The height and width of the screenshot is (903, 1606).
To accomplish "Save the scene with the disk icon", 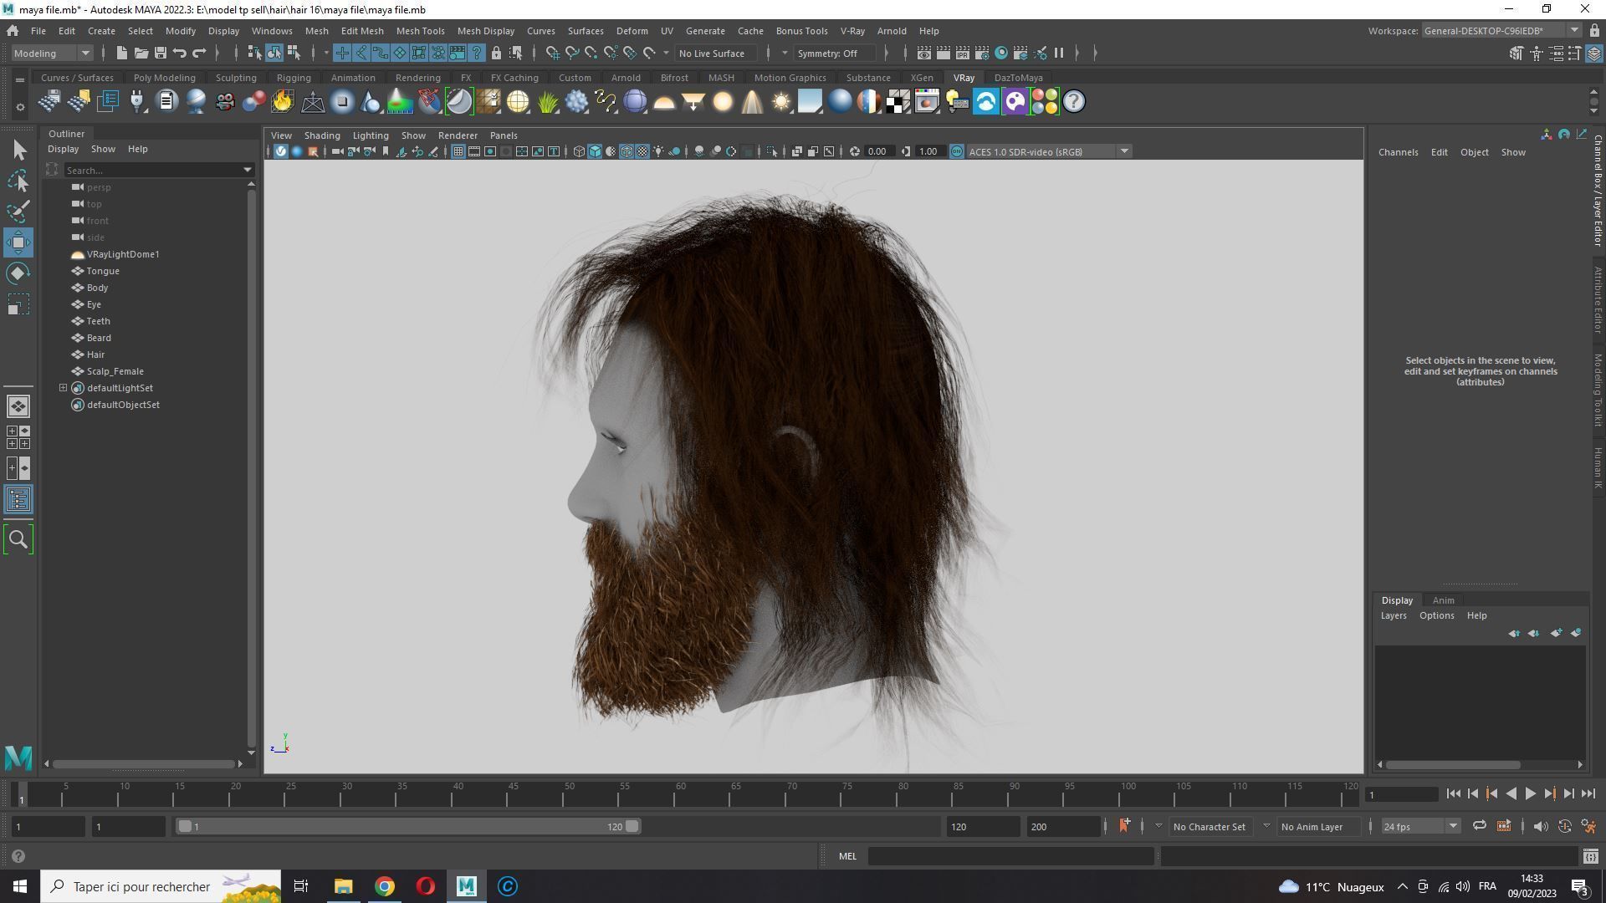I will pos(160,54).
